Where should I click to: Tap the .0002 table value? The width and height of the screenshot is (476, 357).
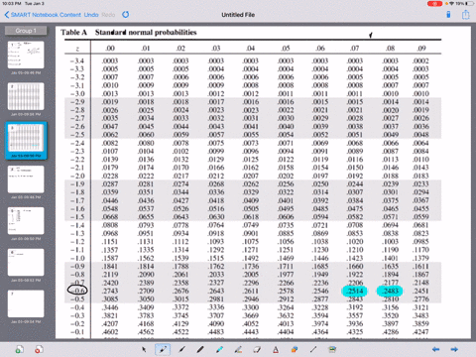click(420, 60)
